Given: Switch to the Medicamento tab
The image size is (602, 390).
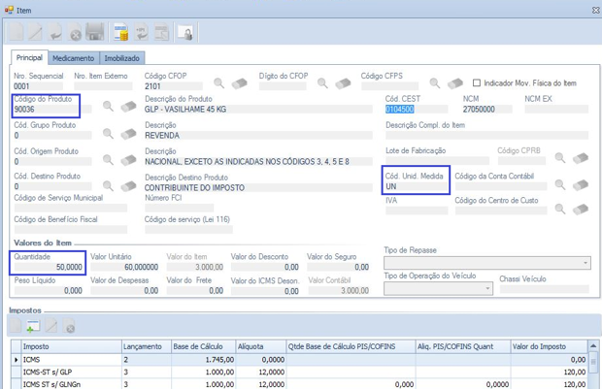Looking at the screenshot, I should (x=74, y=58).
